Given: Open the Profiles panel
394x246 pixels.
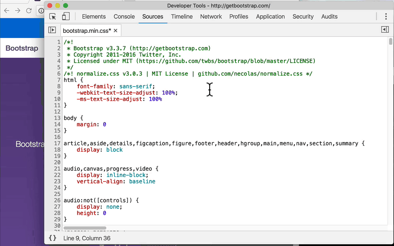Looking at the screenshot, I should tap(239, 17).
